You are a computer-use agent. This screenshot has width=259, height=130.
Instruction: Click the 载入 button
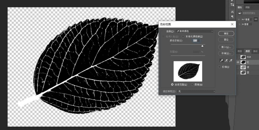tap(226, 47)
